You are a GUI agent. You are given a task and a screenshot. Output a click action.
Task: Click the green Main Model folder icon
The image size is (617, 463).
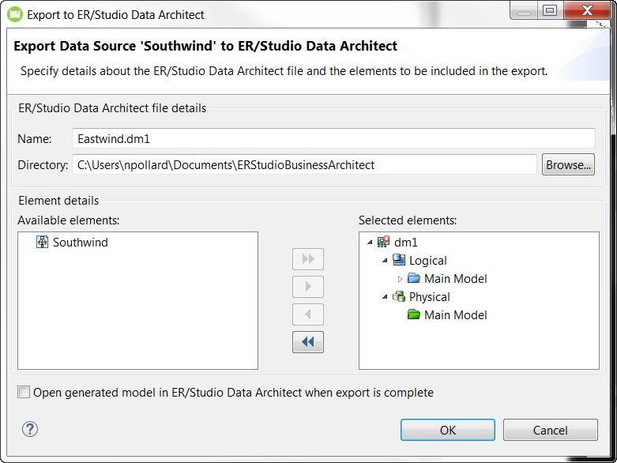point(413,314)
